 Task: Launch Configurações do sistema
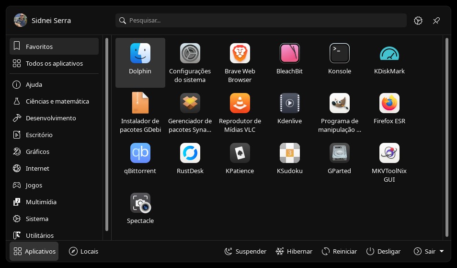click(x=190, y=62)
